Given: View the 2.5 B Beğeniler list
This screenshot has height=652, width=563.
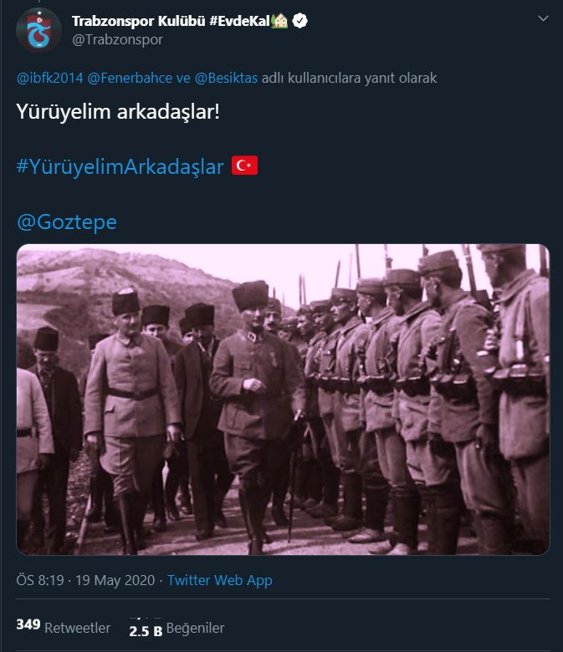Looking at the screenshot, I should [177, 629].
